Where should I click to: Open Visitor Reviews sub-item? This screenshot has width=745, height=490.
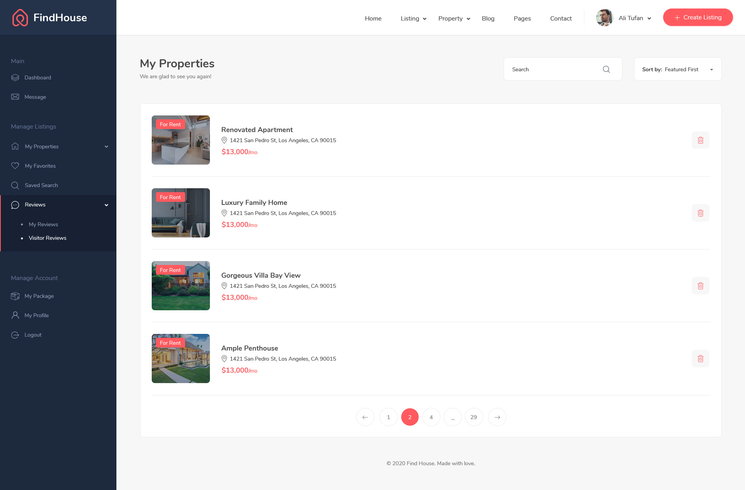47,238
